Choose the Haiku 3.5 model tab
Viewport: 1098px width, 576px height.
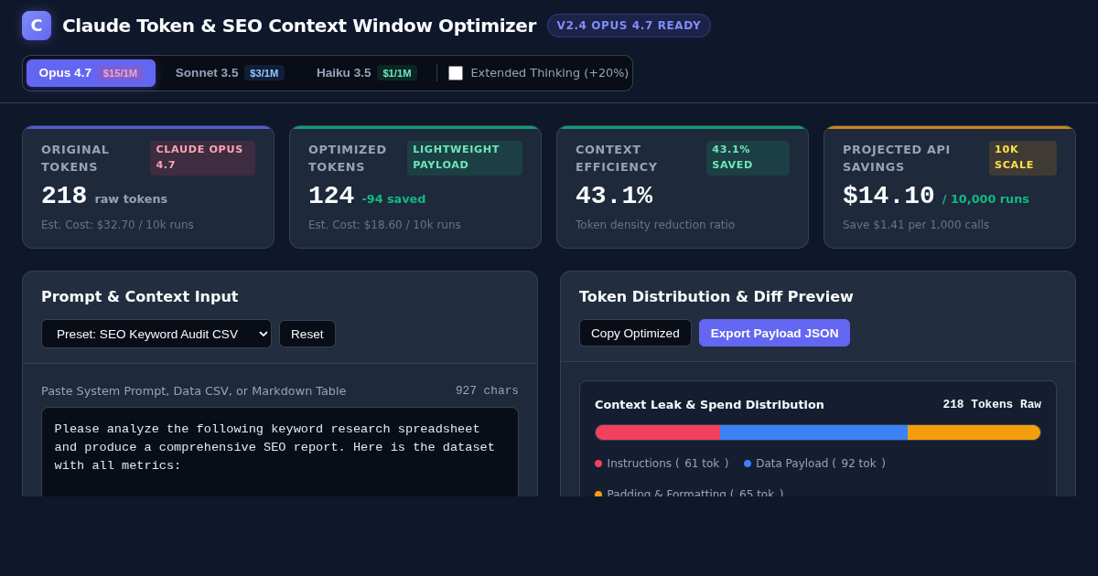tap(366, 73)
